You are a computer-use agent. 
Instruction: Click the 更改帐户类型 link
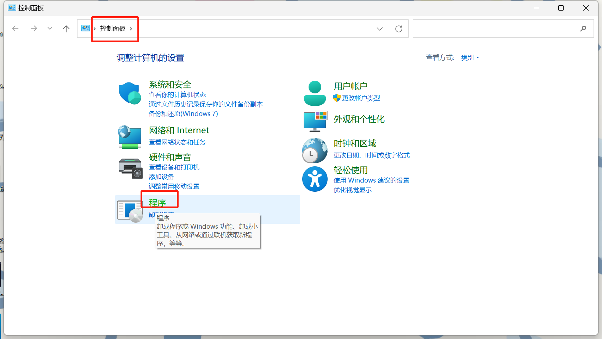pos(361,98)
